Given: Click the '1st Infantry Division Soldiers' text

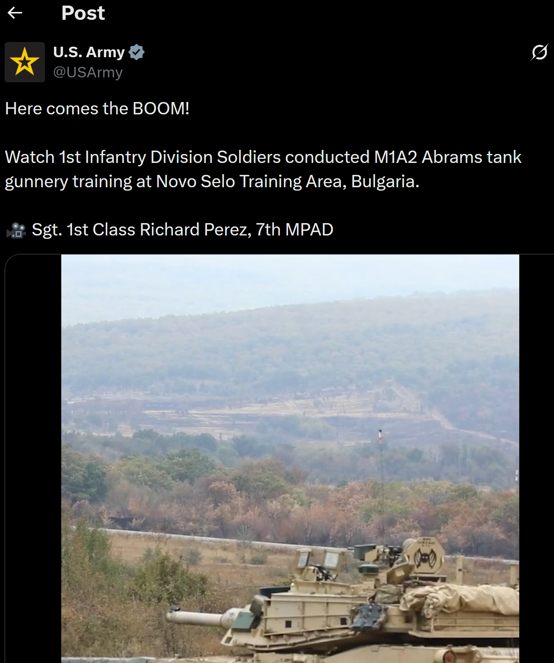Looking at the screenshot, I should pyautogui.click(x=170, y=157).
